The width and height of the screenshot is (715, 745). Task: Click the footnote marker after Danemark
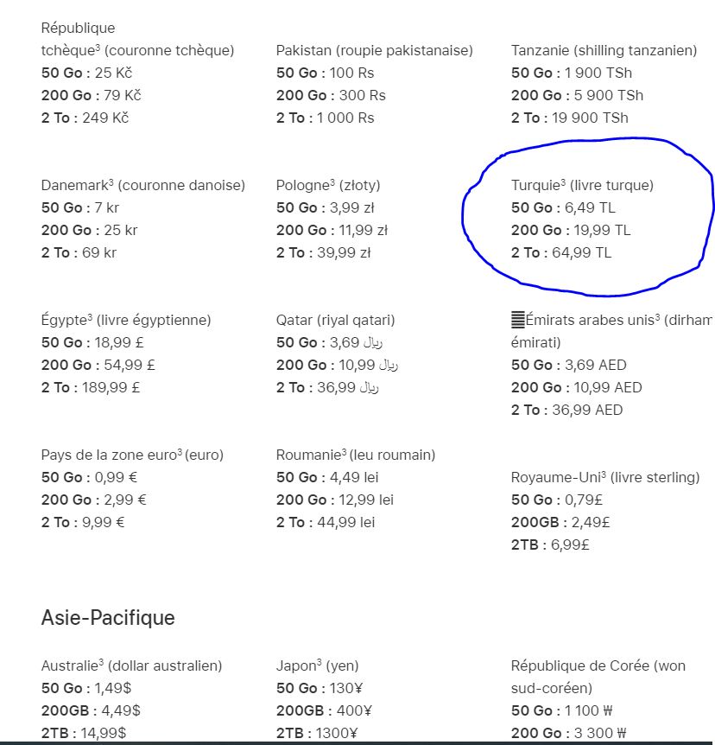click(111, 182)
